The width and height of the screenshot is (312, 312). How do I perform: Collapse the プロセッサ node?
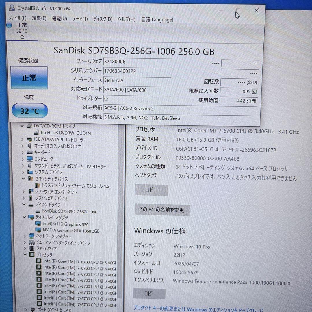[25, 255]
